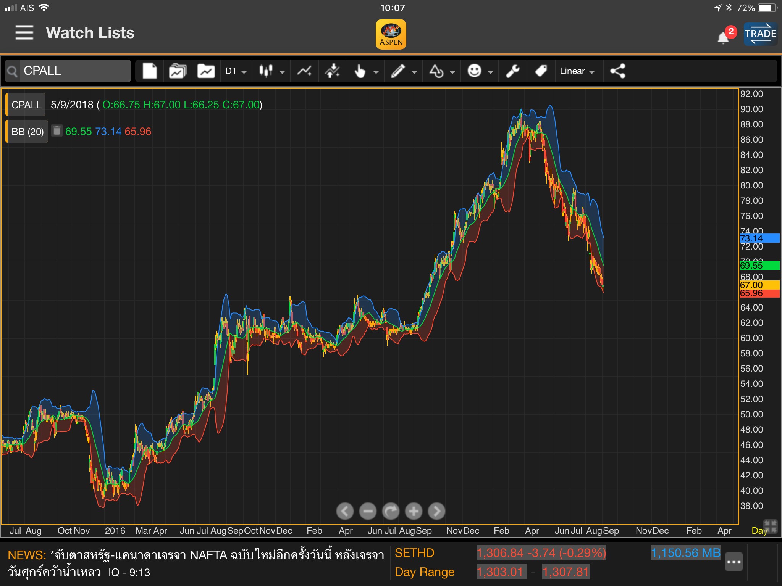Tap the Bluetooth status icon
Image resolution: width=782 pixels, height=586 pixels.
(x=729, y=8)
